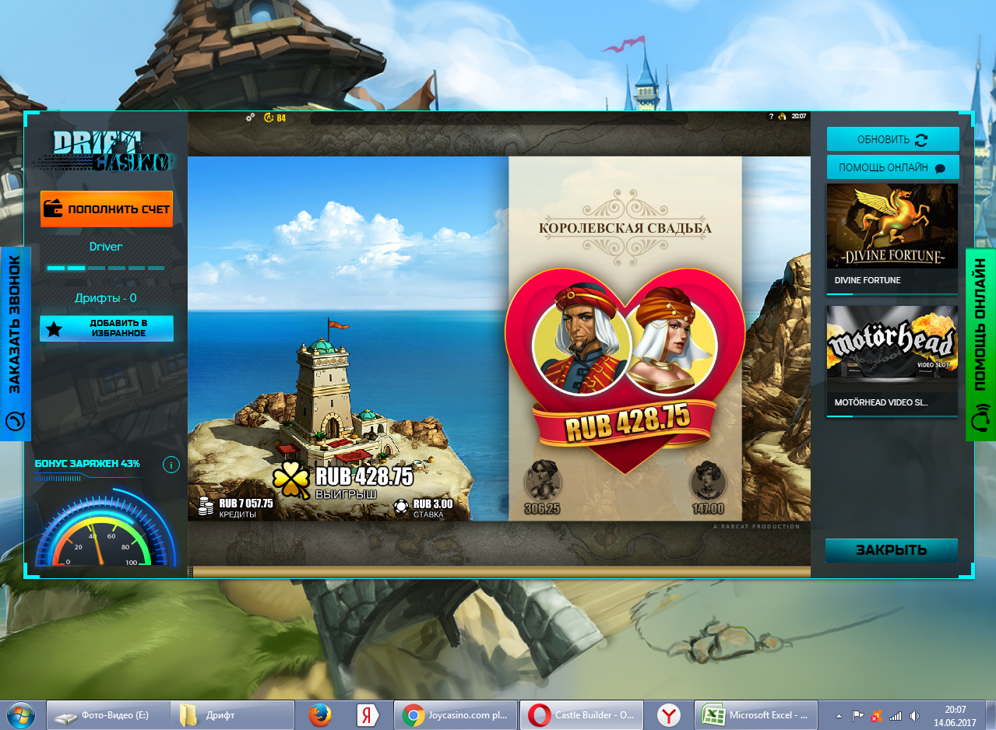
Task: Click the Driver level name
Action: coord(106,247)
